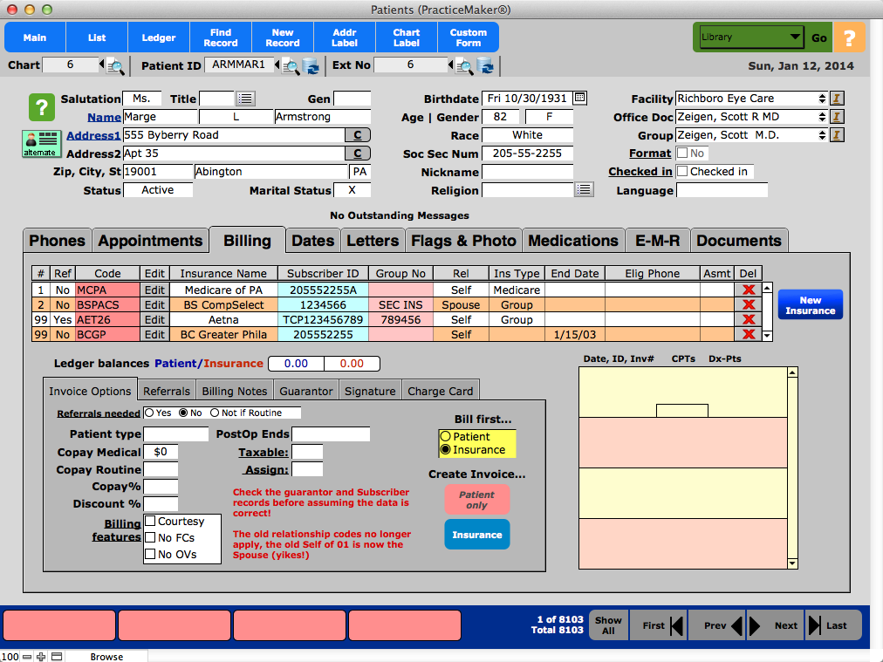The image size is (883, 662).
Task: Open the orange help question mark
Action: click(849, 38)
